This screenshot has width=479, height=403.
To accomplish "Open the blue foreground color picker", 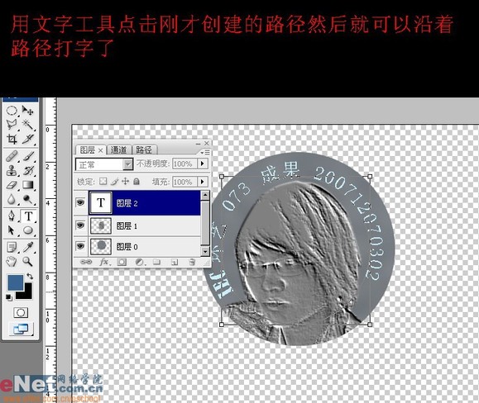I will [x=15, y=282].
